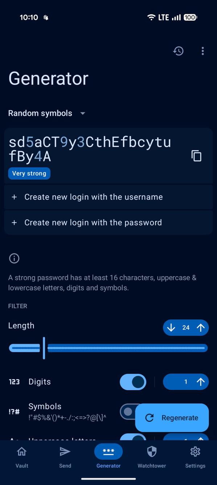The image size is (217, 485).
Task: Open the generator history clock icon
Action: pyautogui.click(x=178, y=51)
